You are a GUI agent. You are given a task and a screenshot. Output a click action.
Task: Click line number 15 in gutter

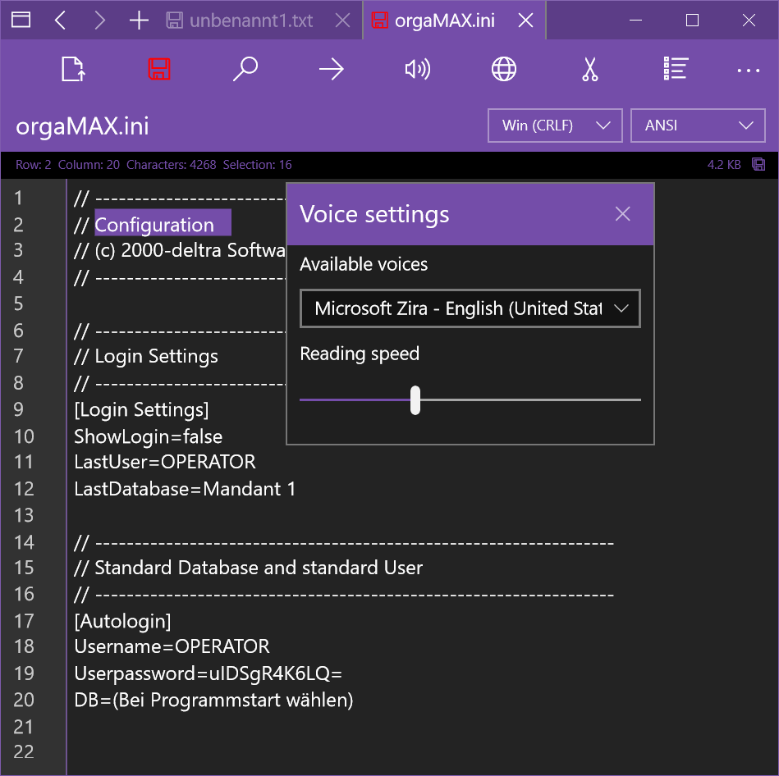pos(23,567)
